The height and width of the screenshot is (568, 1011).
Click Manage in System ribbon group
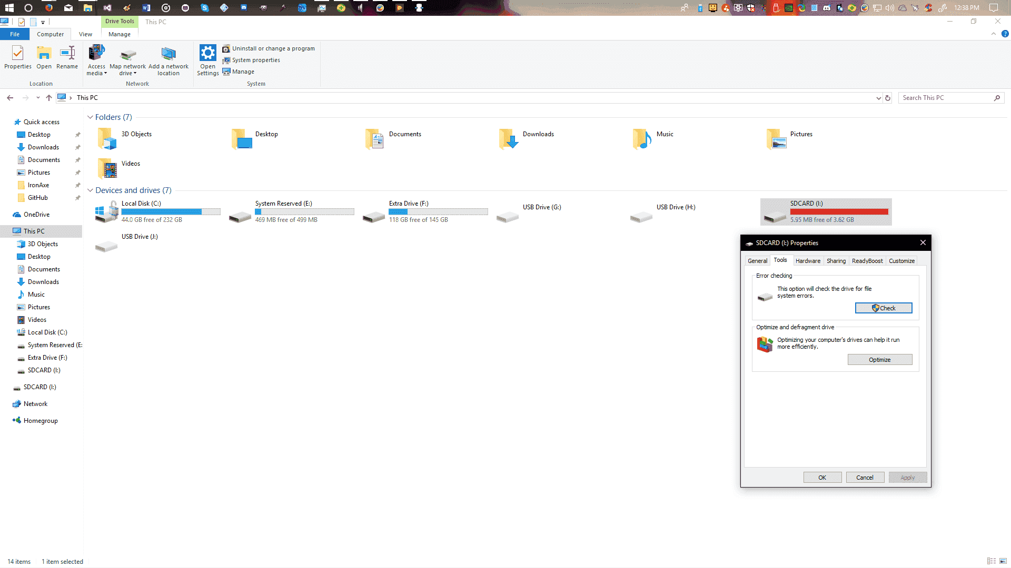(x=239, y=72)
